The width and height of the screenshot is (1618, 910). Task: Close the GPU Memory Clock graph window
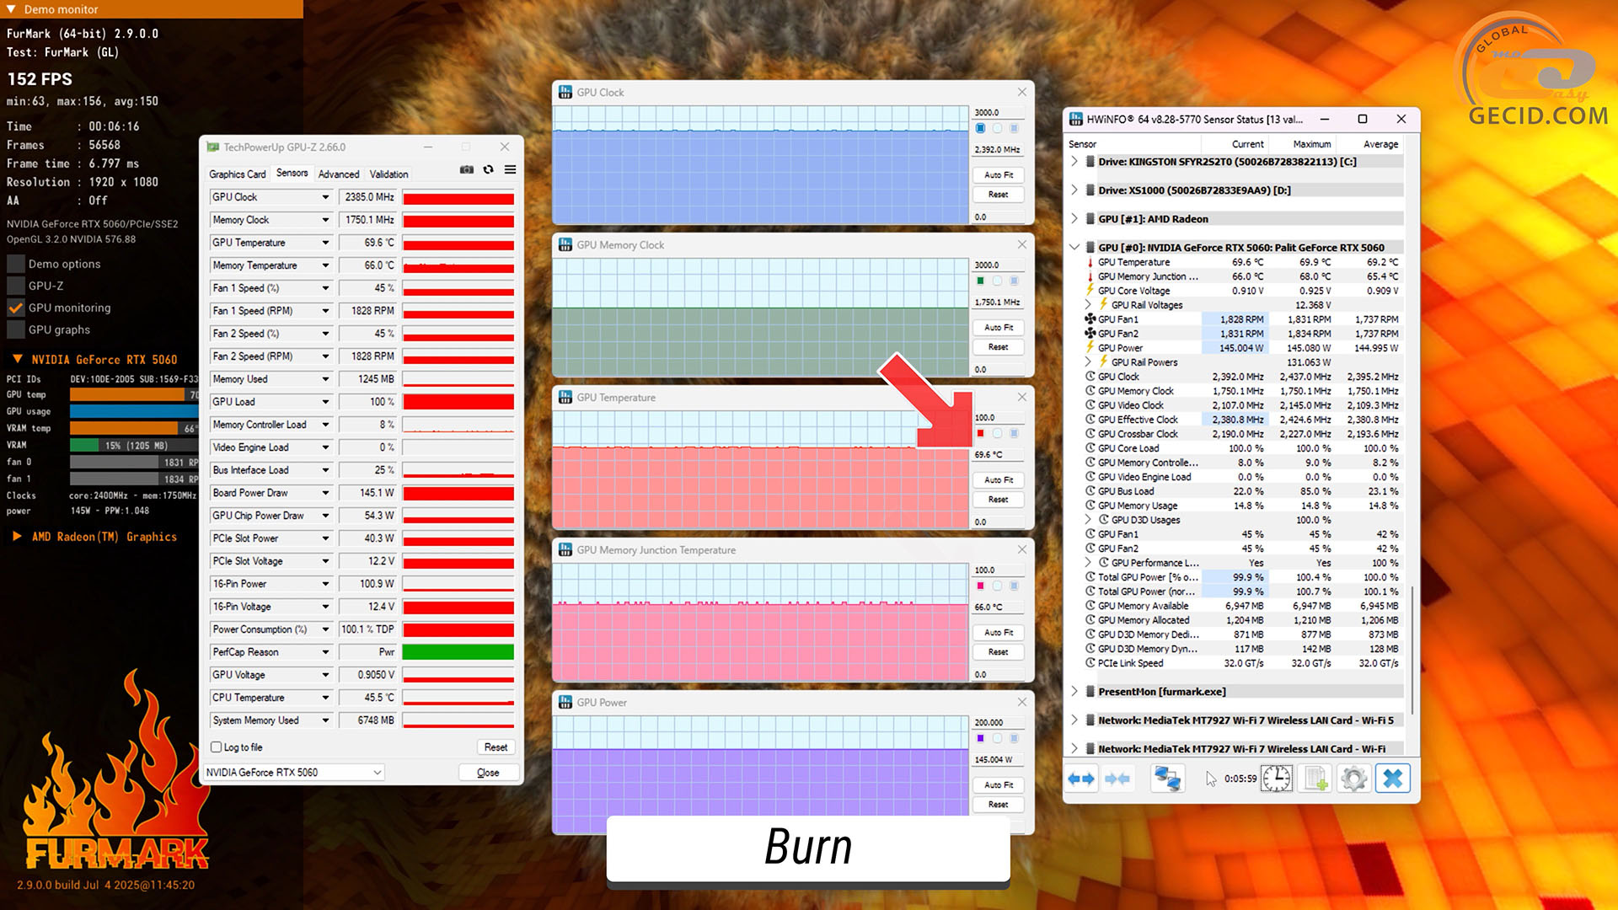(1021, 244)
